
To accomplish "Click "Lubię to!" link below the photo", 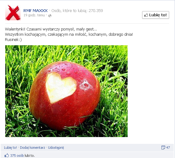I will 10,148.
